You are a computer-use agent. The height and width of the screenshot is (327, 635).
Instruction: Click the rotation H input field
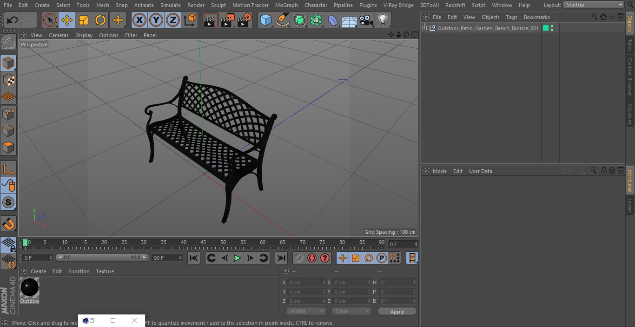pyautogui.click(x=397, y=282)
